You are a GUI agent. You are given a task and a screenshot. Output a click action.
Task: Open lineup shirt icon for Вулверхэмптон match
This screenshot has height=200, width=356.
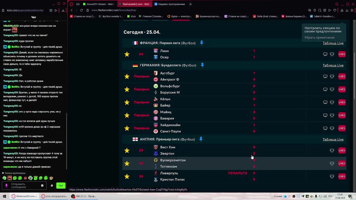click(x=332, y=164)
